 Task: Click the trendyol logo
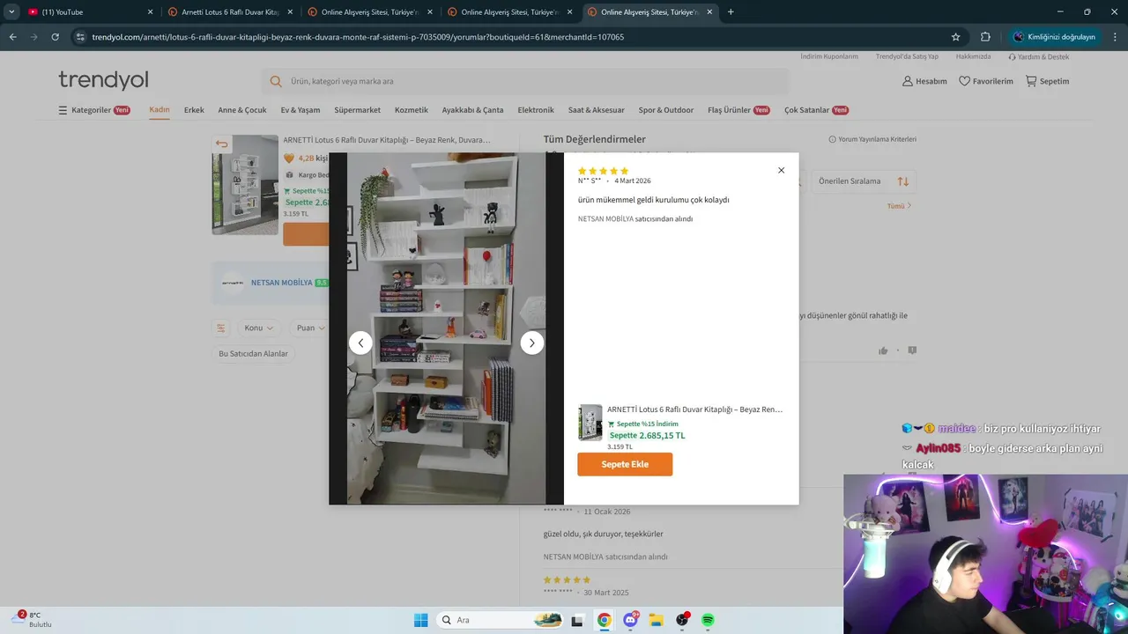pos(103,80)
